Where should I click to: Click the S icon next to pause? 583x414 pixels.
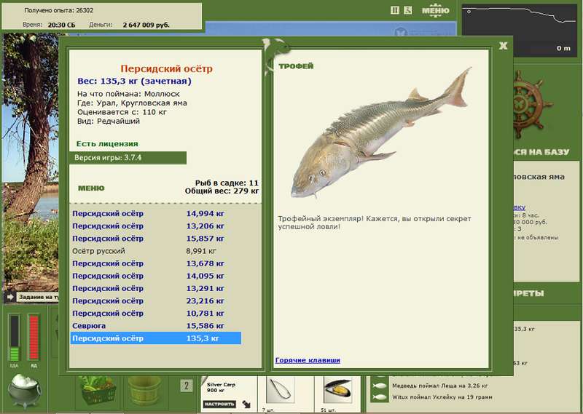coord(408,10)
